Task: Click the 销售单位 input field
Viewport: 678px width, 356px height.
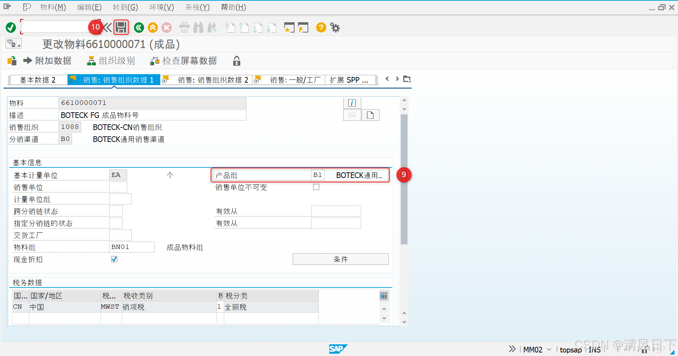Action: pyautogui.click(x=118, y=187)
